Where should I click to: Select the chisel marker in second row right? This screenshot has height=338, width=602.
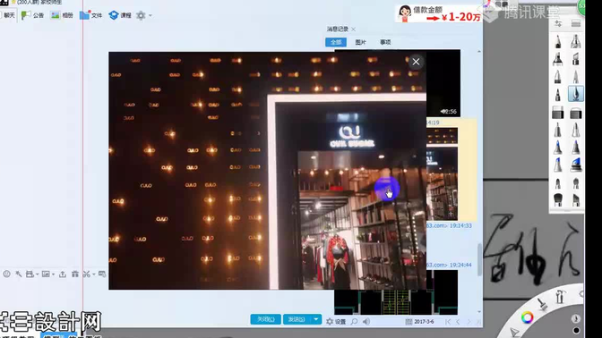click(575, 59)
